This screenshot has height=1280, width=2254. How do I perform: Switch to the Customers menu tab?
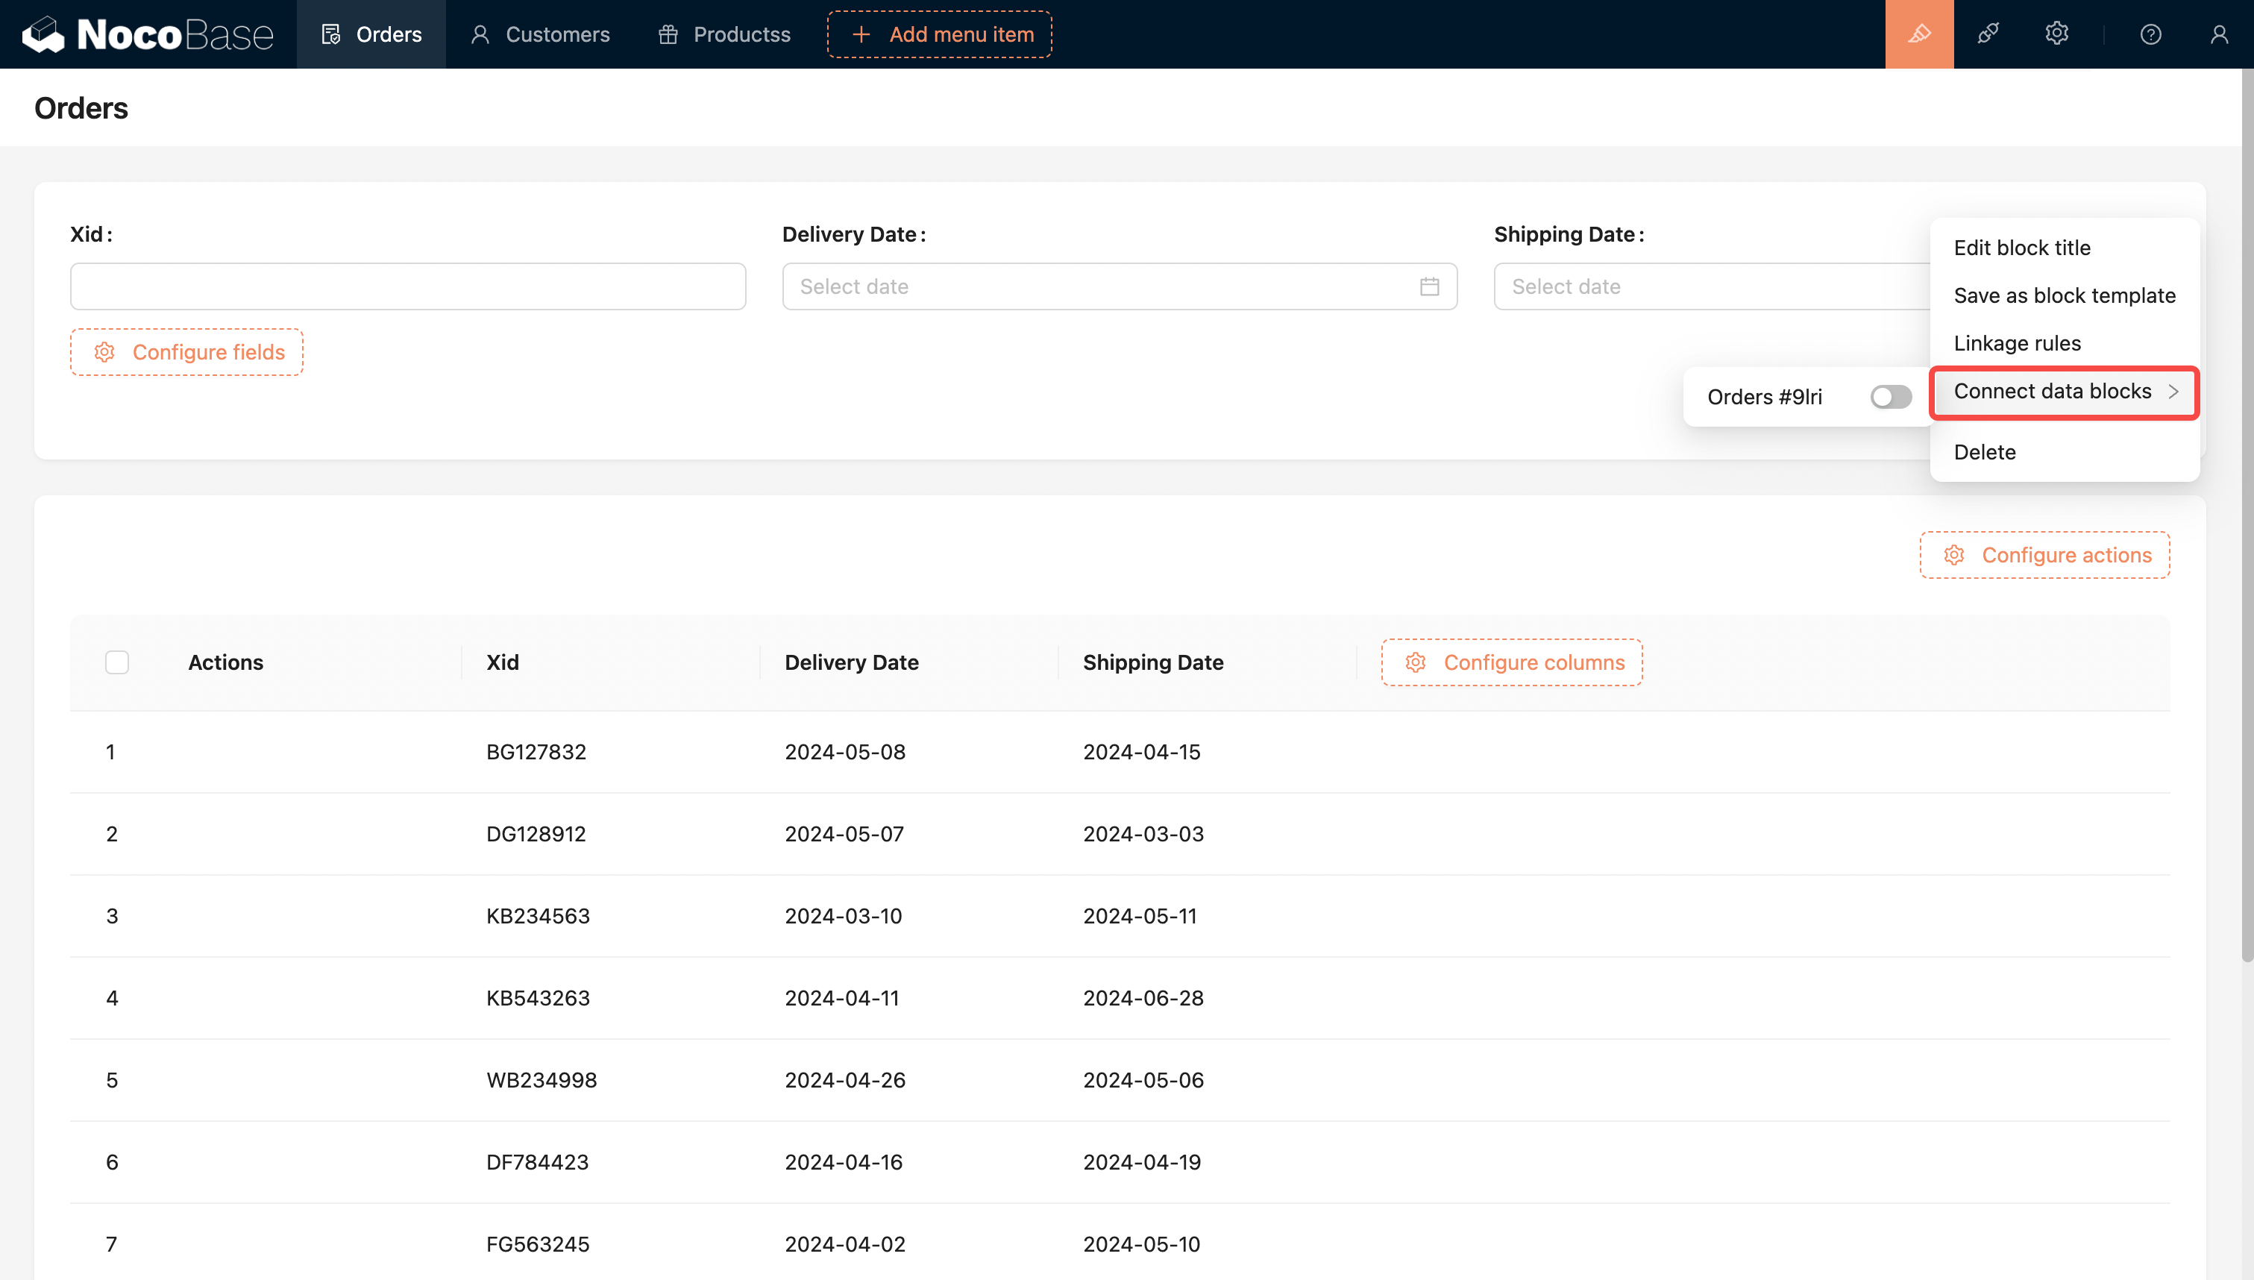click(541, 34)
